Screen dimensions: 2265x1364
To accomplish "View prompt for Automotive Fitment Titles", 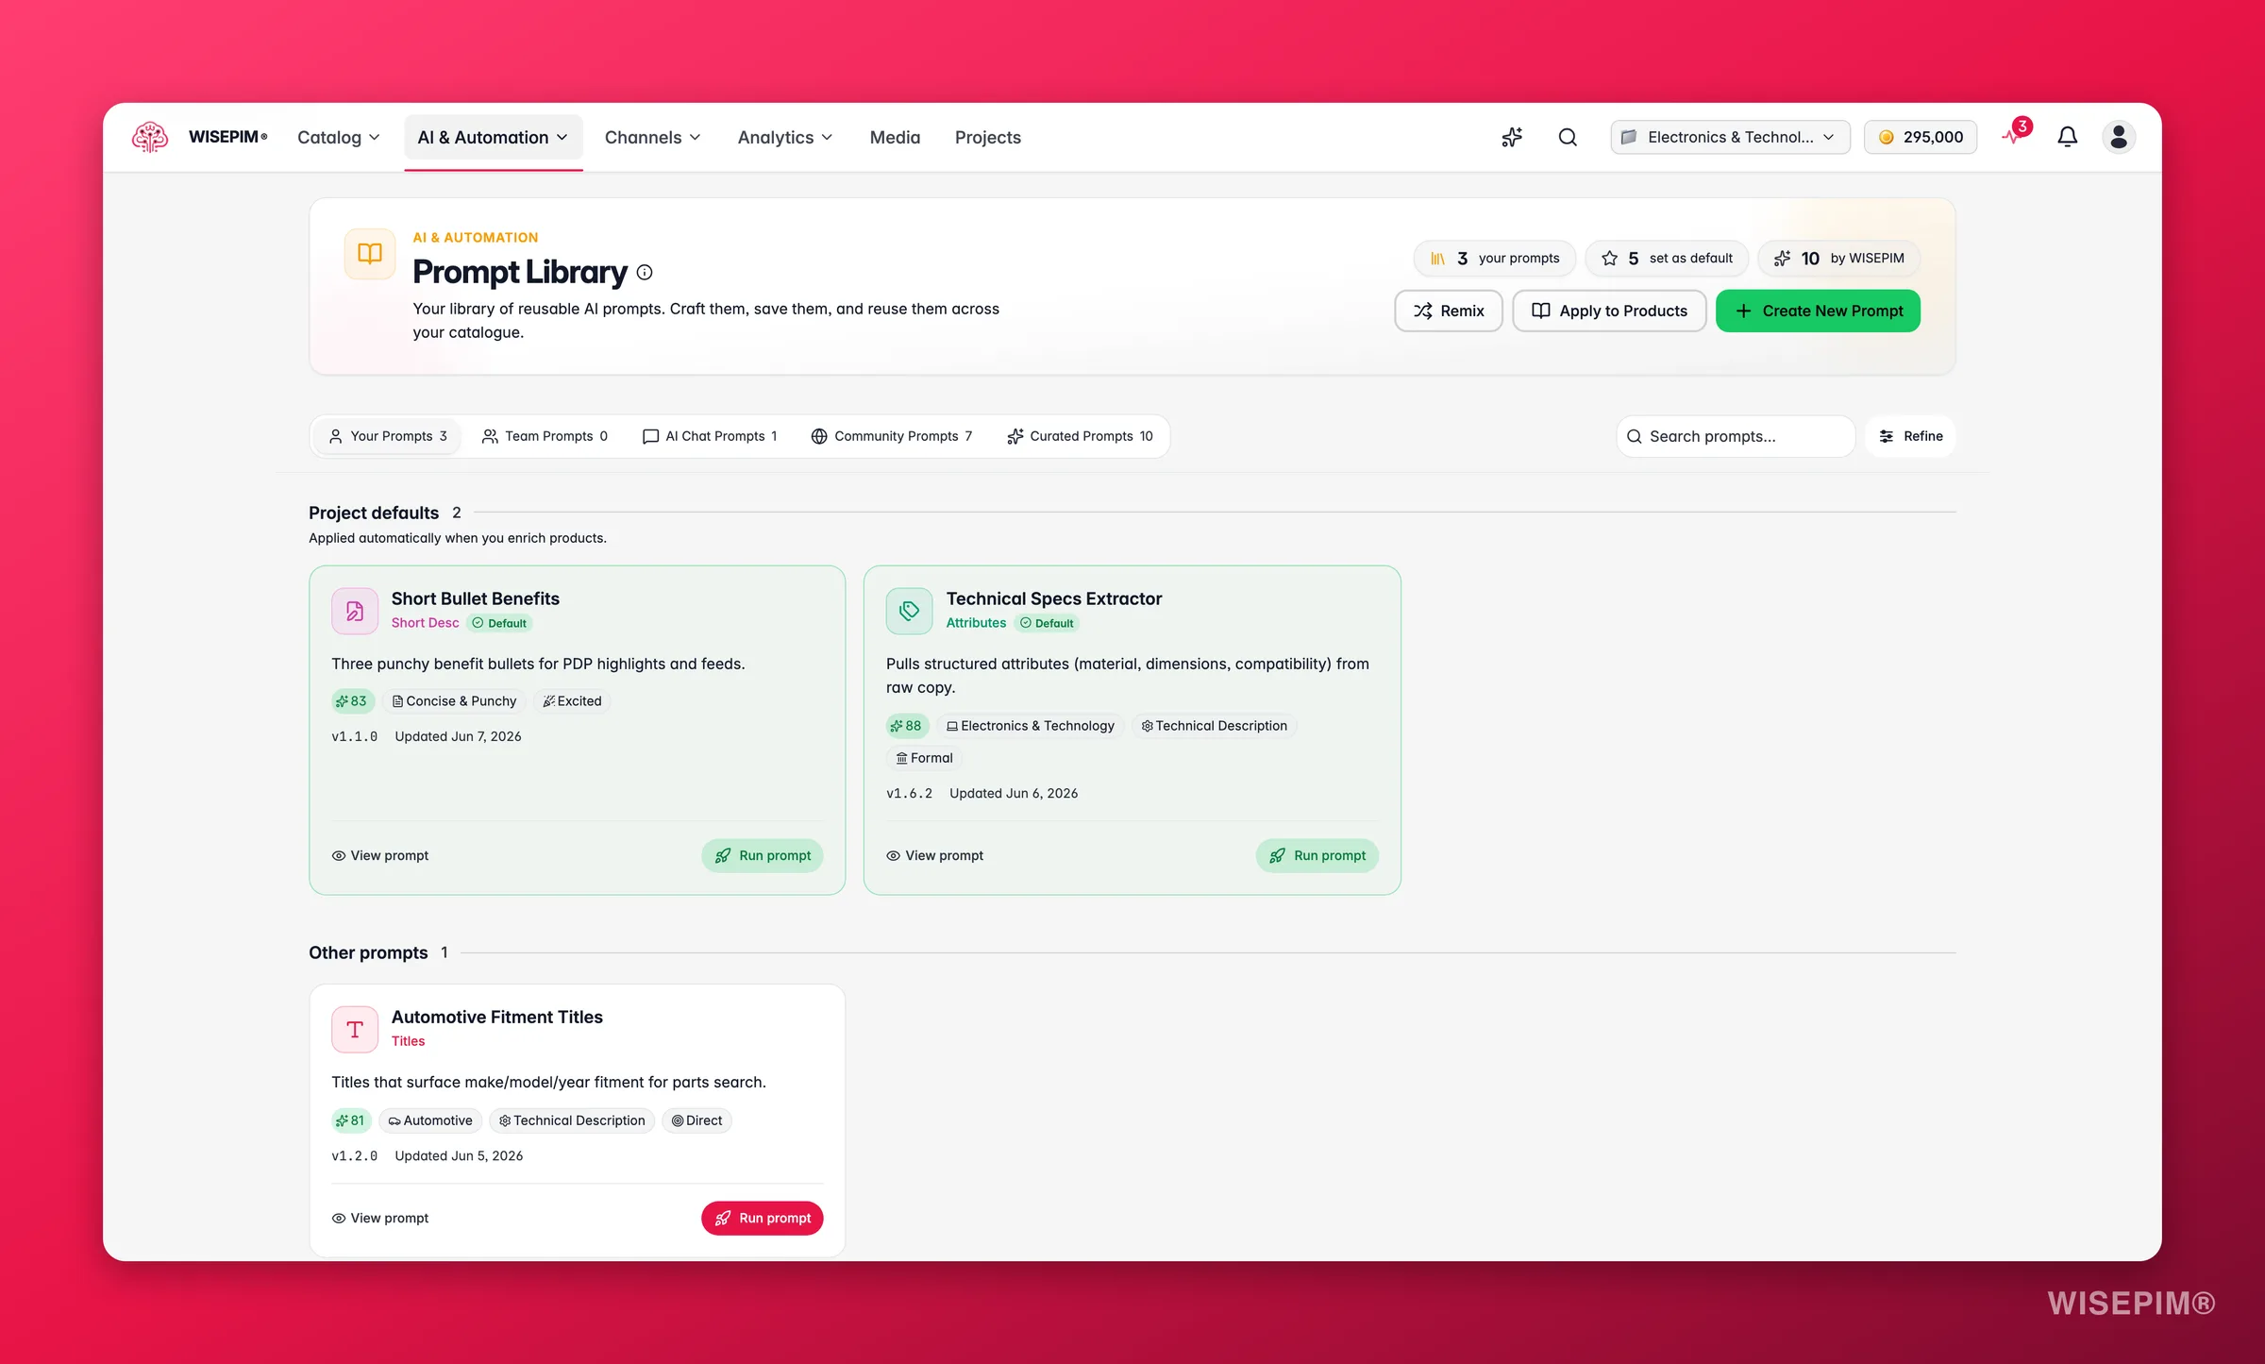I will [x=380, y=1218].
